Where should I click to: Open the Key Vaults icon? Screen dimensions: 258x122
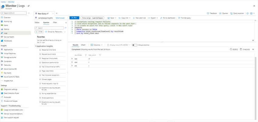click(x=2, y=73)
